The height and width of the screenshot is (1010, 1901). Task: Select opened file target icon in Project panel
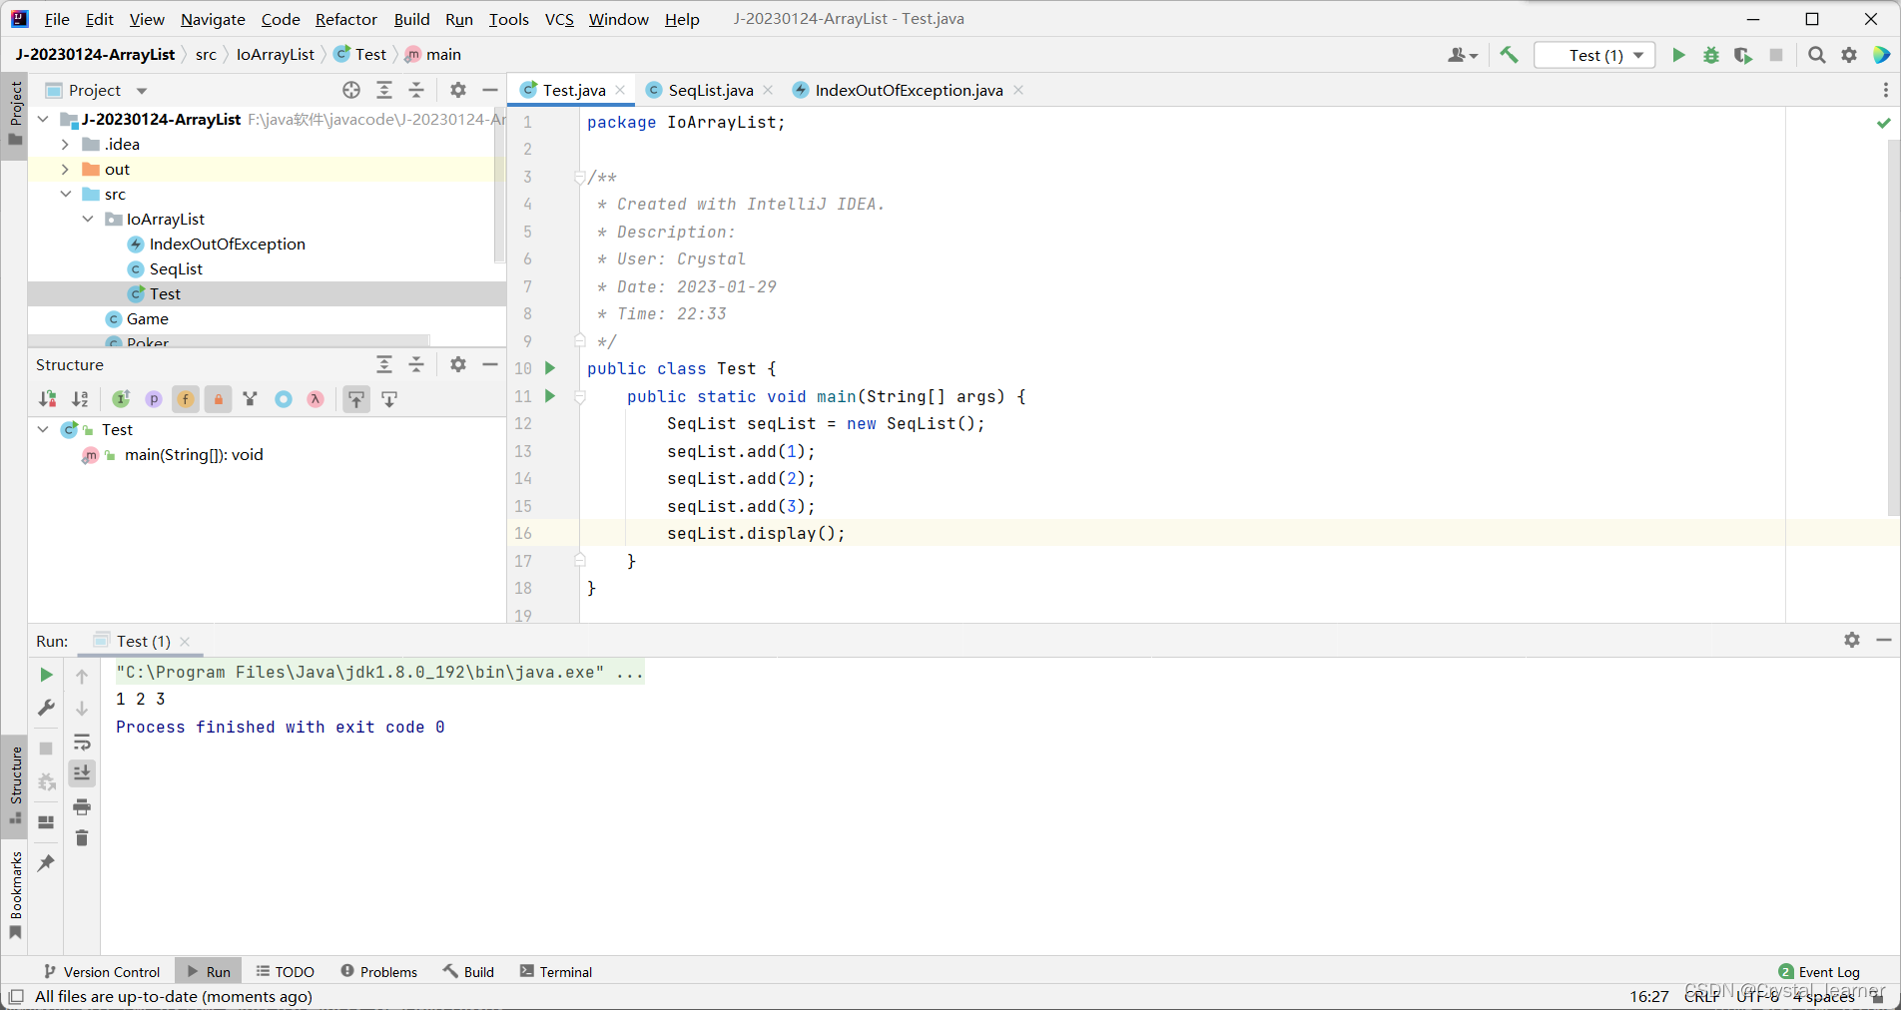(x=351, y=90)
